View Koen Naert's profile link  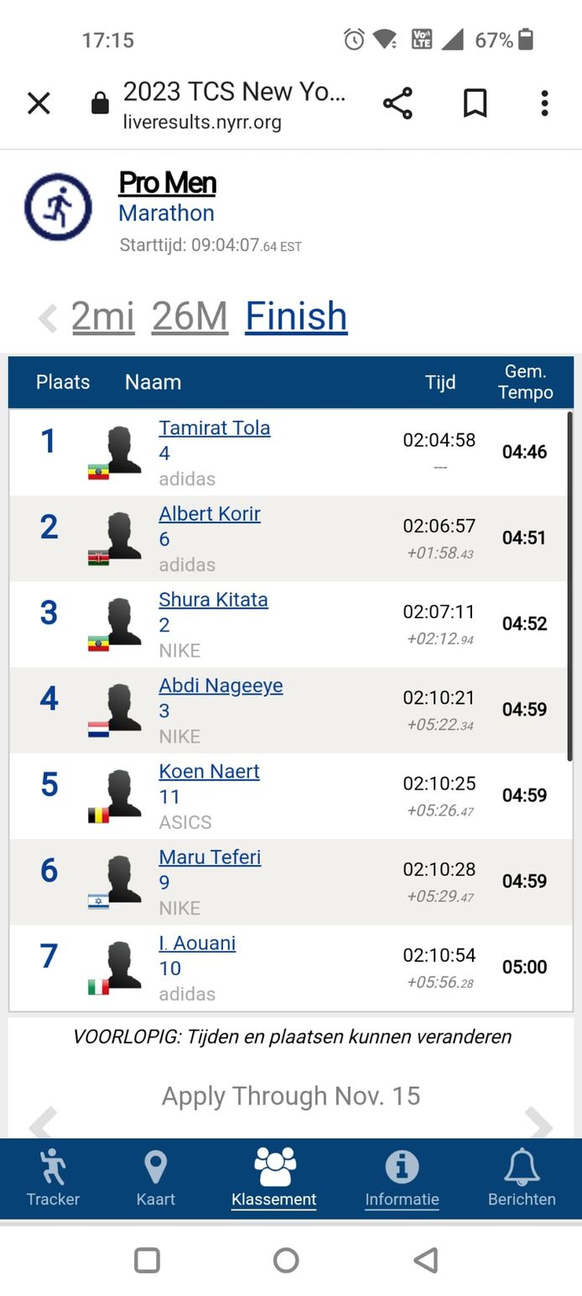click(209, 771)
